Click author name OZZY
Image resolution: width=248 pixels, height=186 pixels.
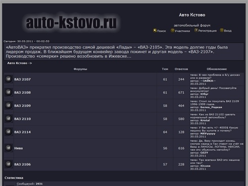pos(204,153)
